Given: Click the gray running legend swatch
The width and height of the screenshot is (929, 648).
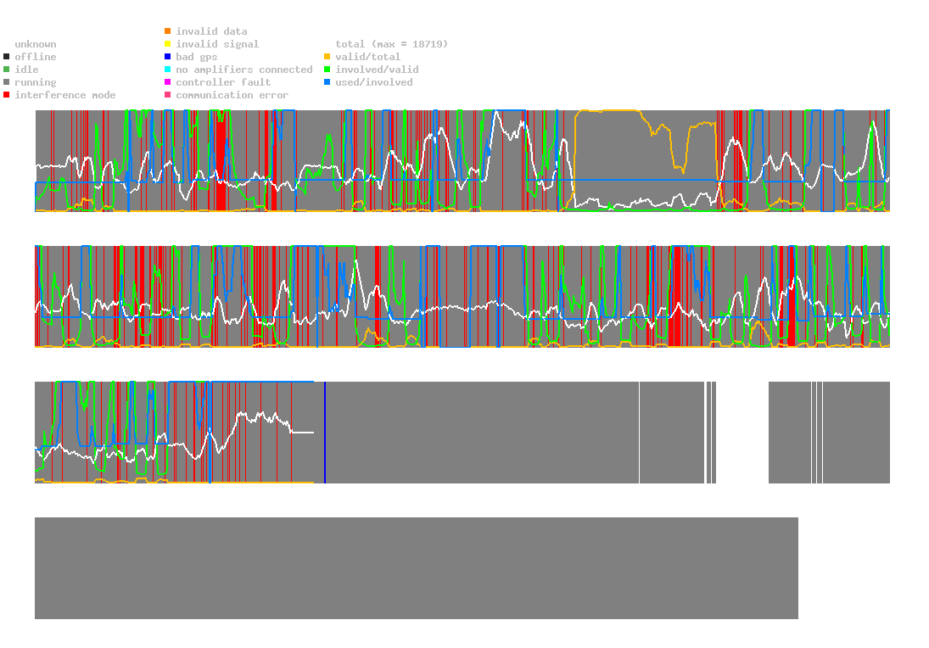Looking at the screenshot, I should click(7, 82).
